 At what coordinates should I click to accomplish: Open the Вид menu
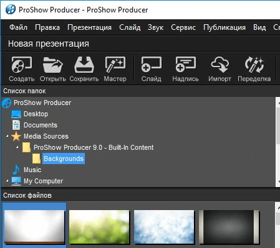[259, 27]
